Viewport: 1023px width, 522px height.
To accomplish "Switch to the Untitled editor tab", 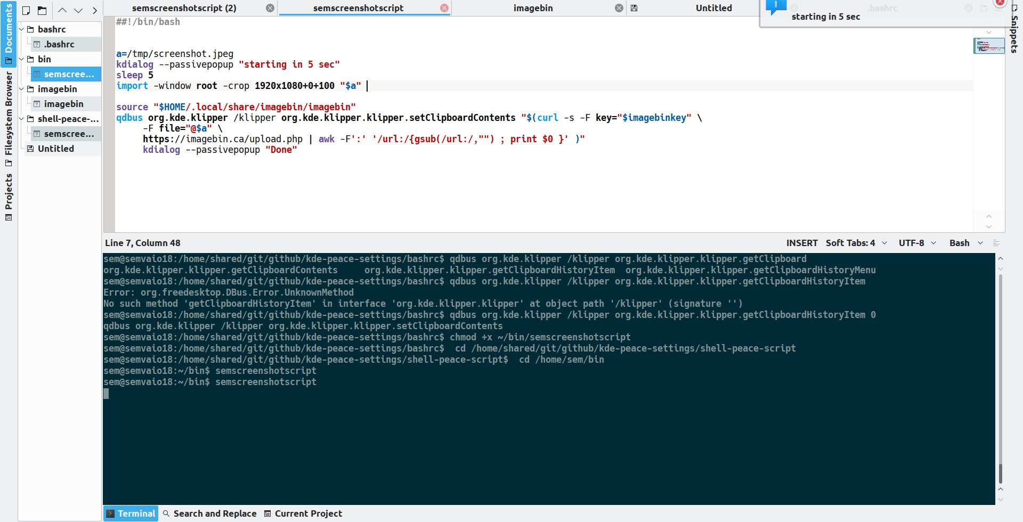I will pyautogui.click(x=713, y=8).
